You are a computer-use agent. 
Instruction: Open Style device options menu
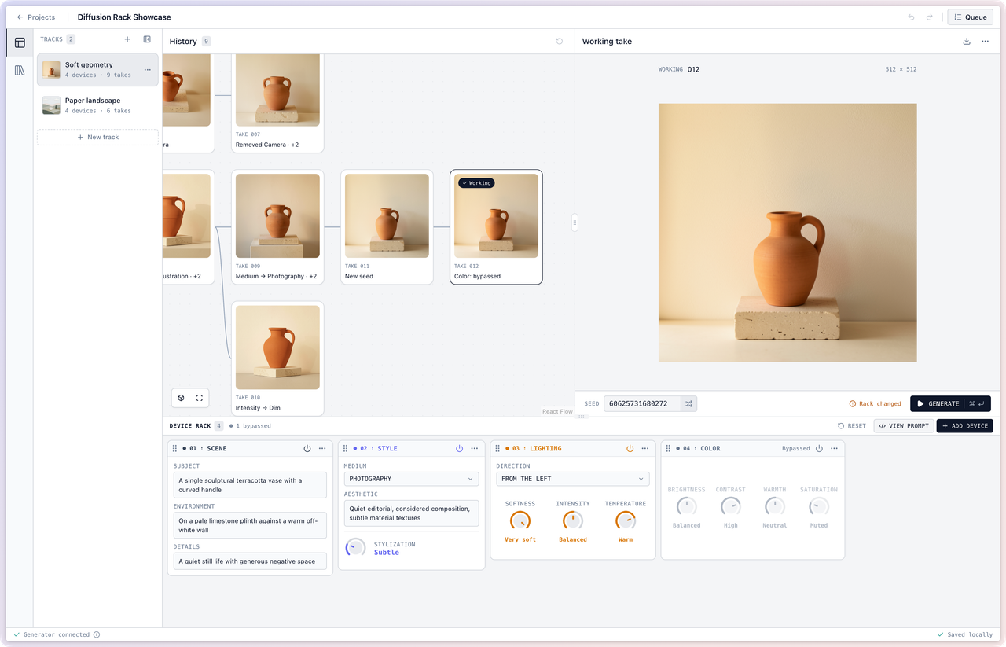(x=475, y=448)
